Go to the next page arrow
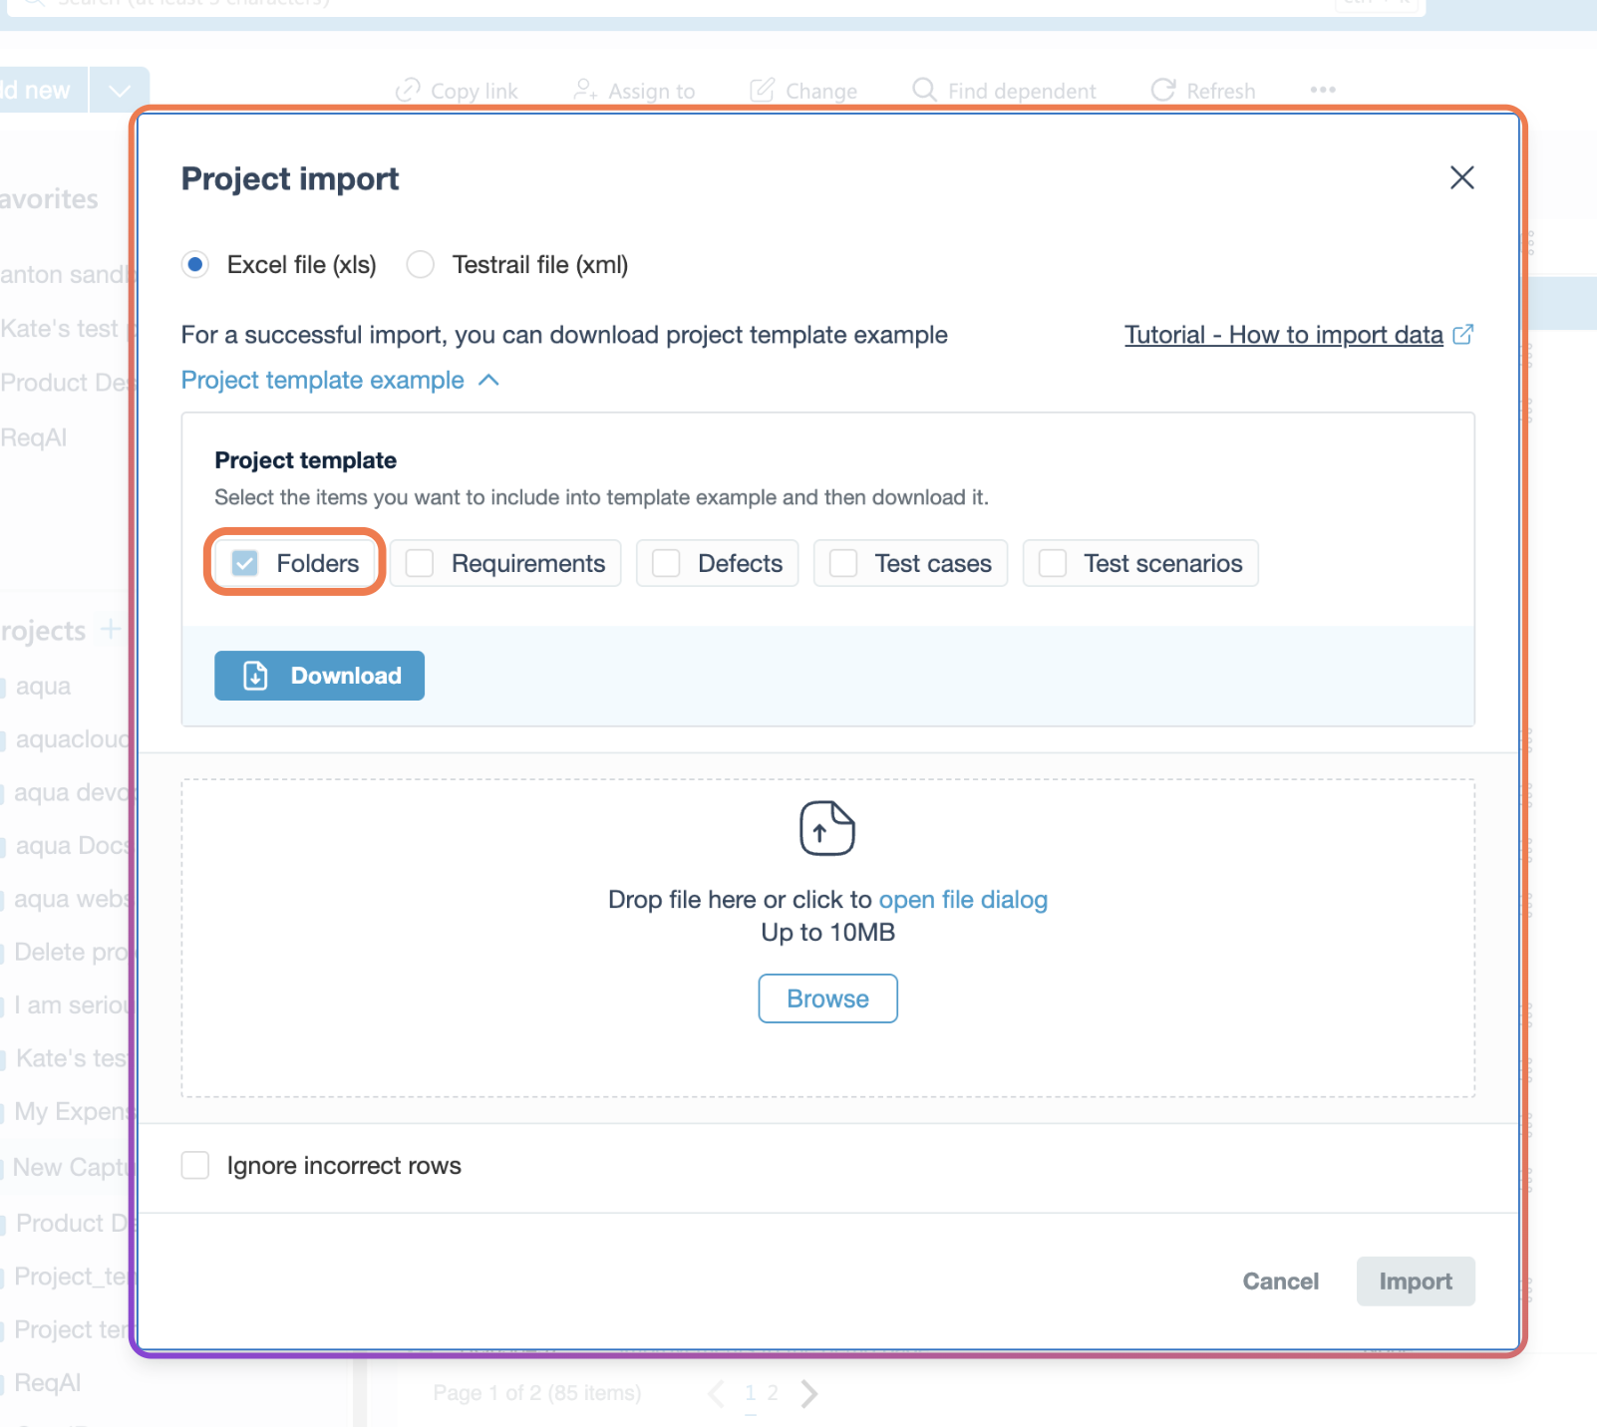1597x1427 pixels. point(808,1393)
